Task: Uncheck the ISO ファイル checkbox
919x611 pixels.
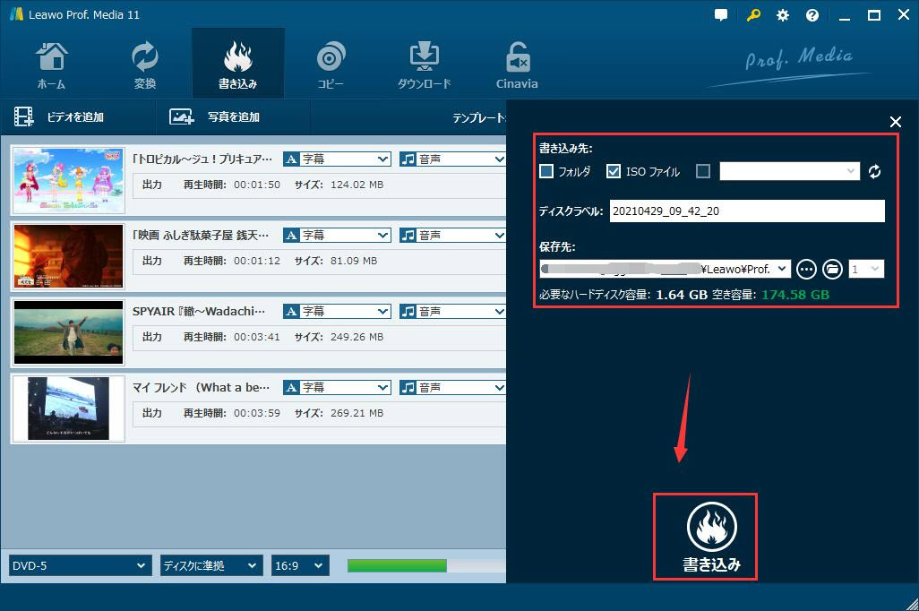Action: (x=614, y=171)
